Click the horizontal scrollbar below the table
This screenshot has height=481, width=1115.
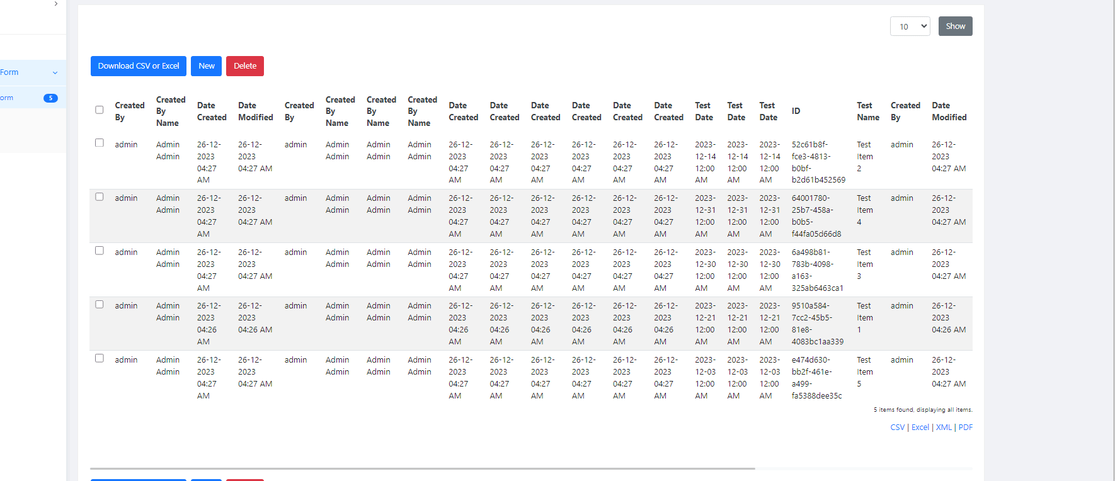point(422,468)
